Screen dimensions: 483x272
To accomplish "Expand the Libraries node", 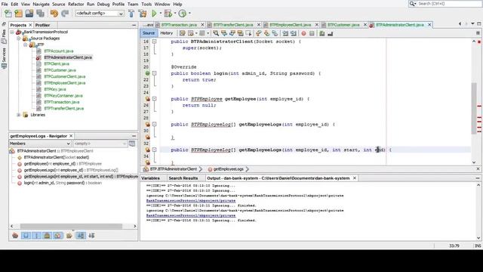I will tap(18, 115).
